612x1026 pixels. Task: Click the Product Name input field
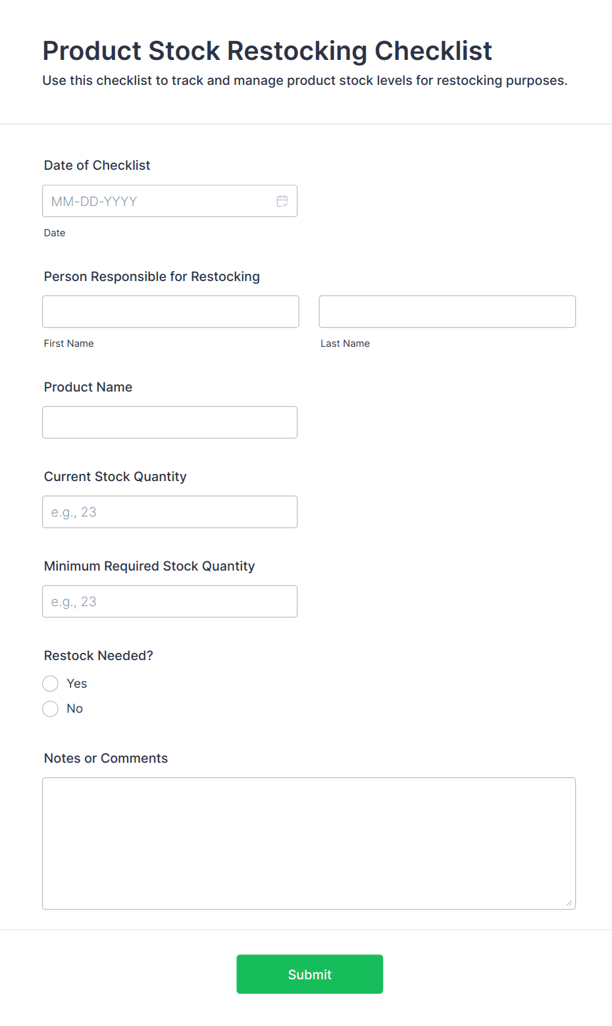170,423
